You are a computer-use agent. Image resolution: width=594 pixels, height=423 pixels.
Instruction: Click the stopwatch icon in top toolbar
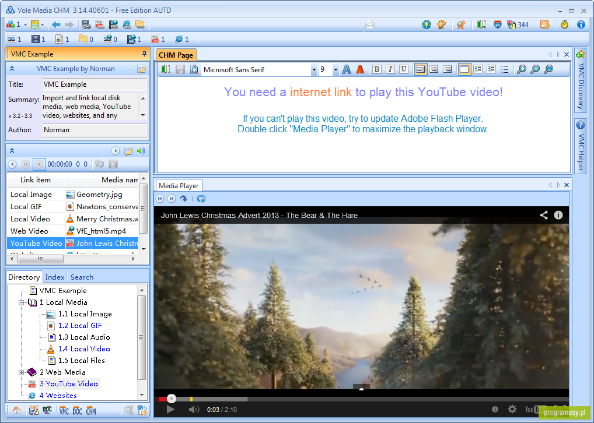click(564, 24)
